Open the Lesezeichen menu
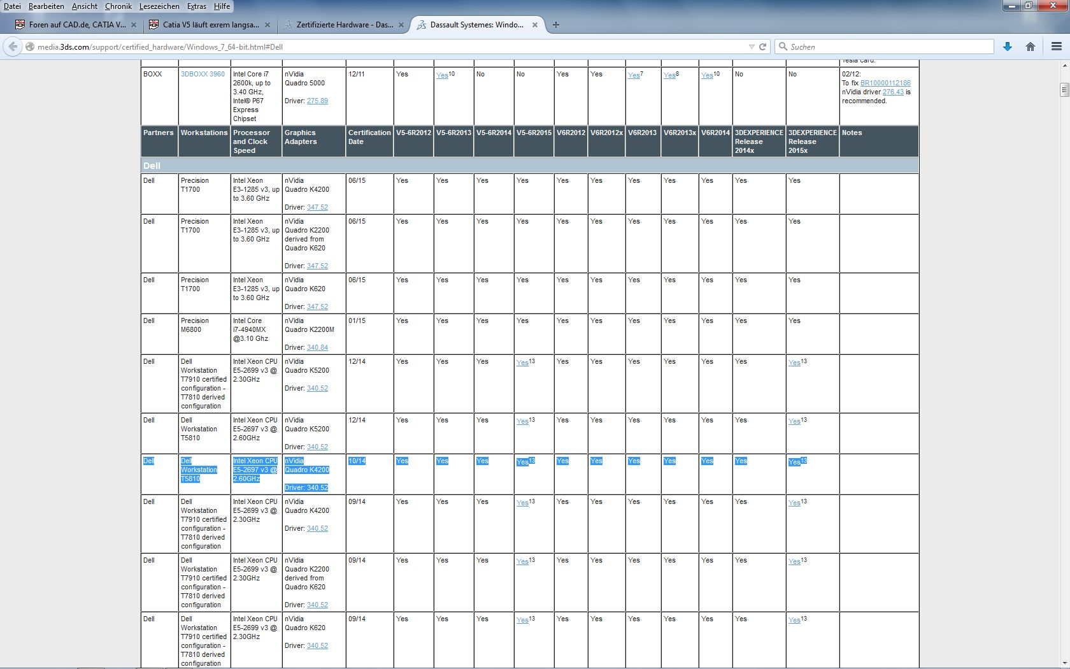 pyautogui.click(x=159, y=6)
